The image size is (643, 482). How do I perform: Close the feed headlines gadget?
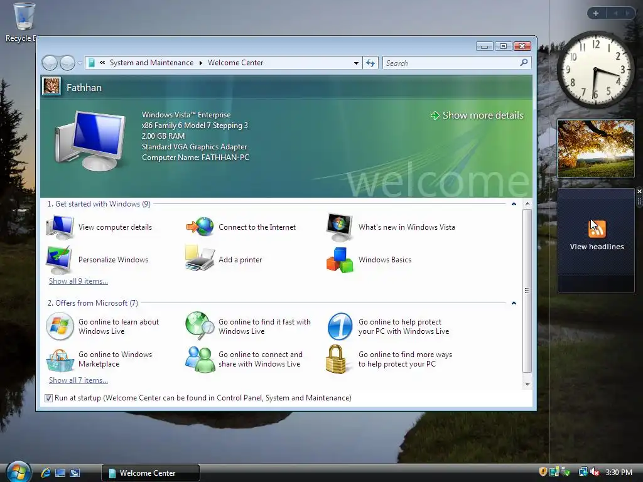(x=639, y=191)
